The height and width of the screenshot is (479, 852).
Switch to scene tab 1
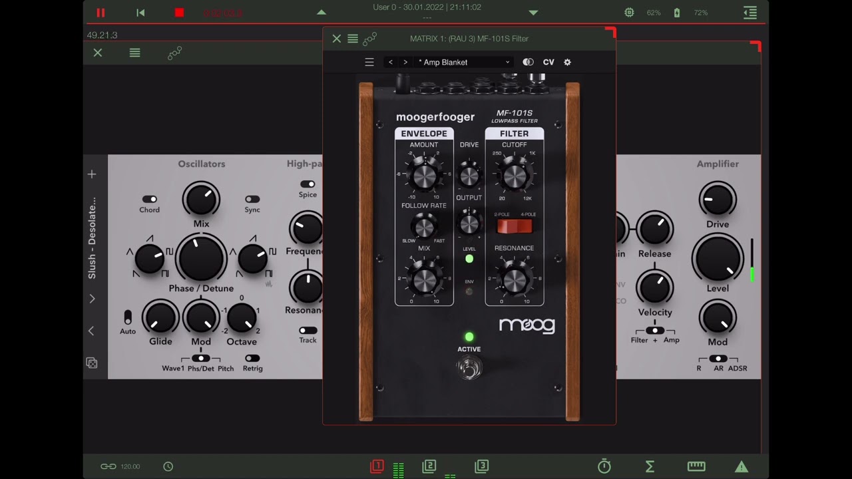[377, 466]
